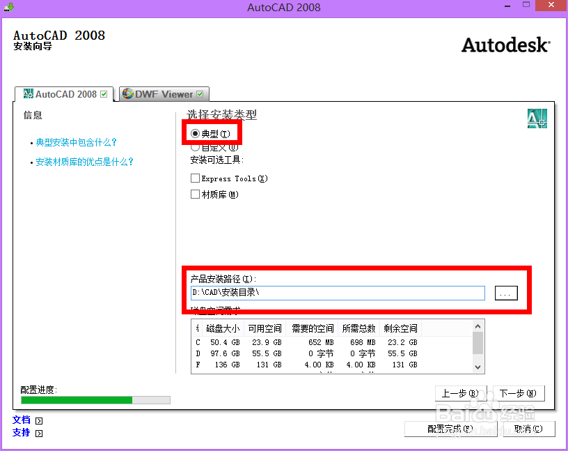Click the DWF Viewer globe icon
The image size is (568, 451).
(x=127, y=94)
